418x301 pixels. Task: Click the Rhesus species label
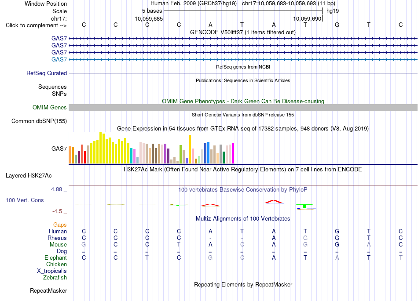point(57,238)
